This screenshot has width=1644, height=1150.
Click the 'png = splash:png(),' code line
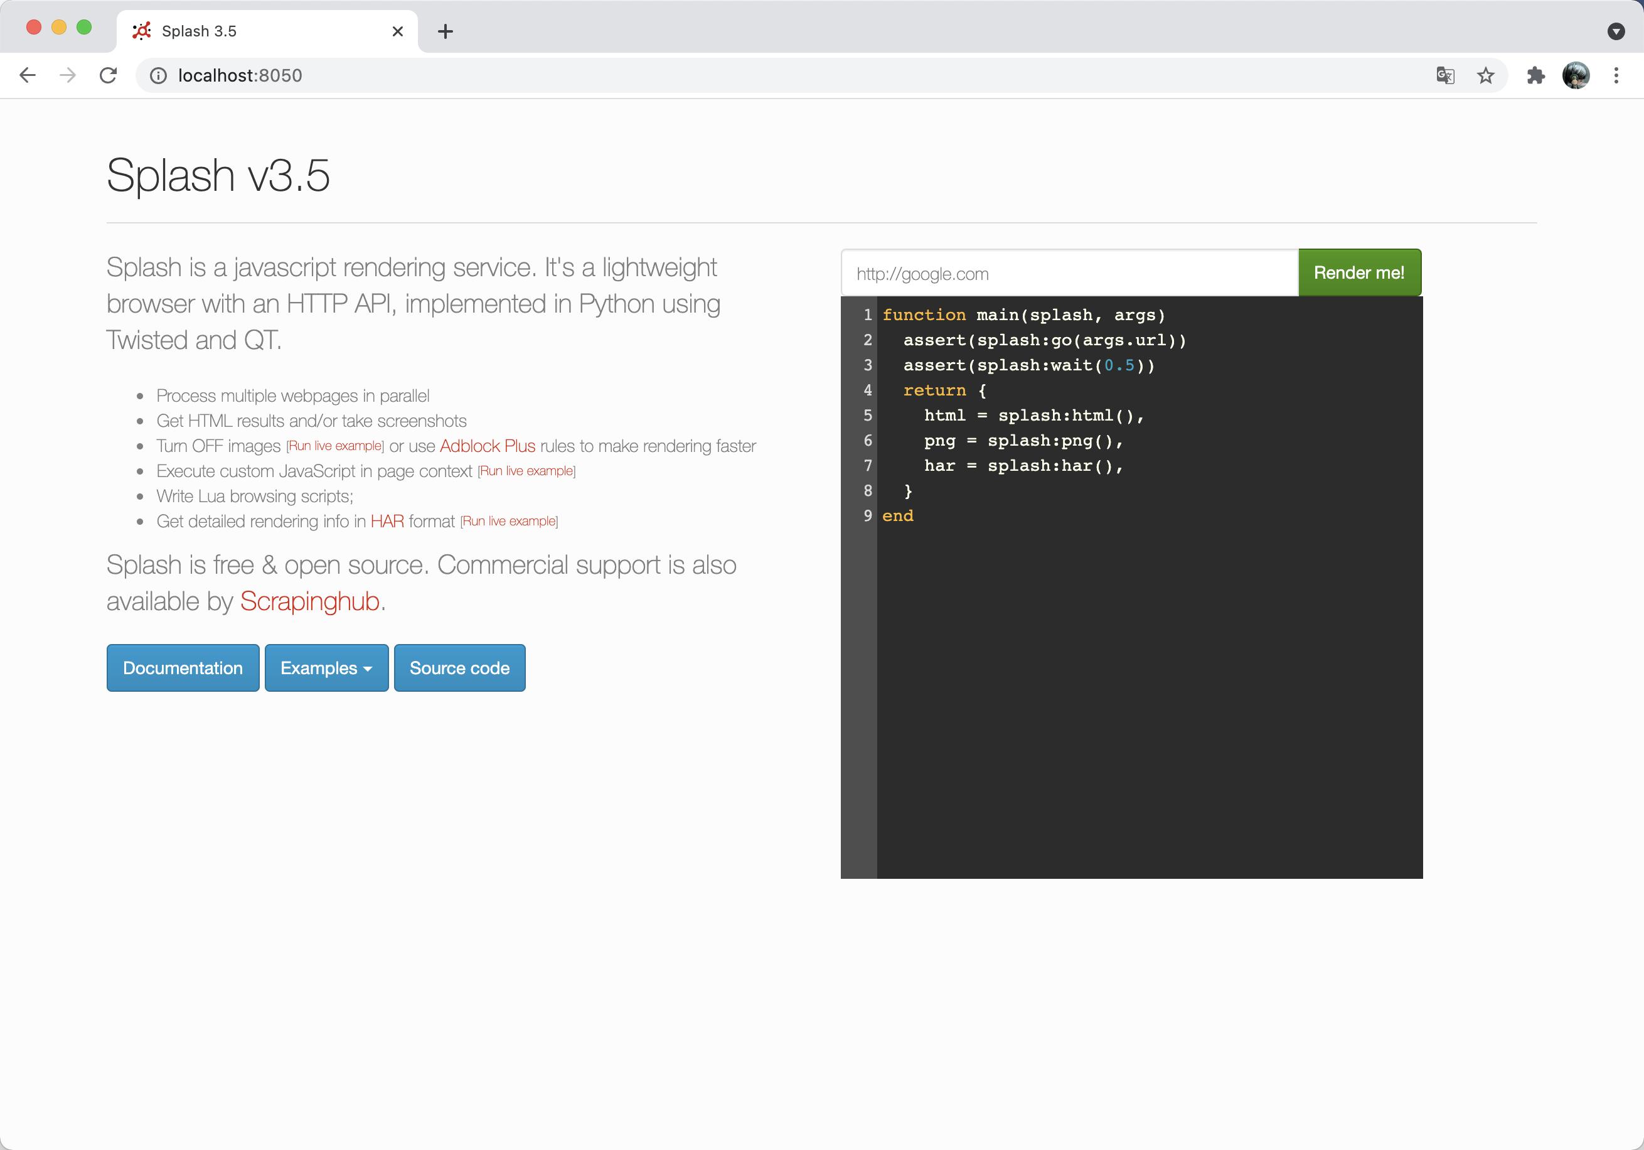pos(1024,440)
